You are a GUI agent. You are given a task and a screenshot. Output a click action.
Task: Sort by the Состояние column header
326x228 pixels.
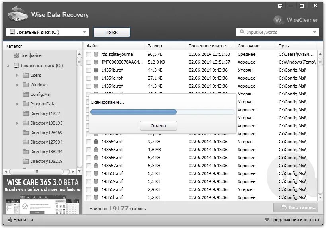(255, 46)
